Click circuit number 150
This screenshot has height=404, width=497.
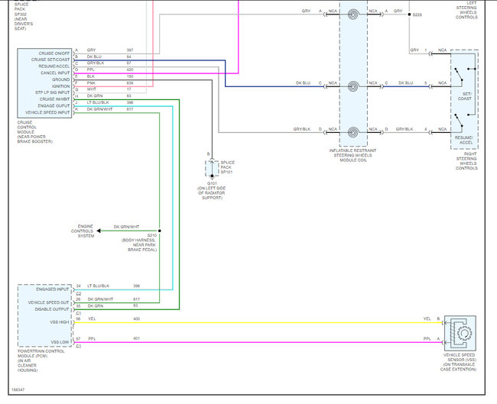coord(130,76)
